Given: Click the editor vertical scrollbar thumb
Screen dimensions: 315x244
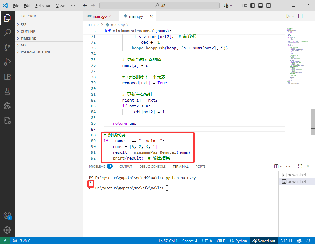Looking at the screenshot, I should click(x=313, y=122).
